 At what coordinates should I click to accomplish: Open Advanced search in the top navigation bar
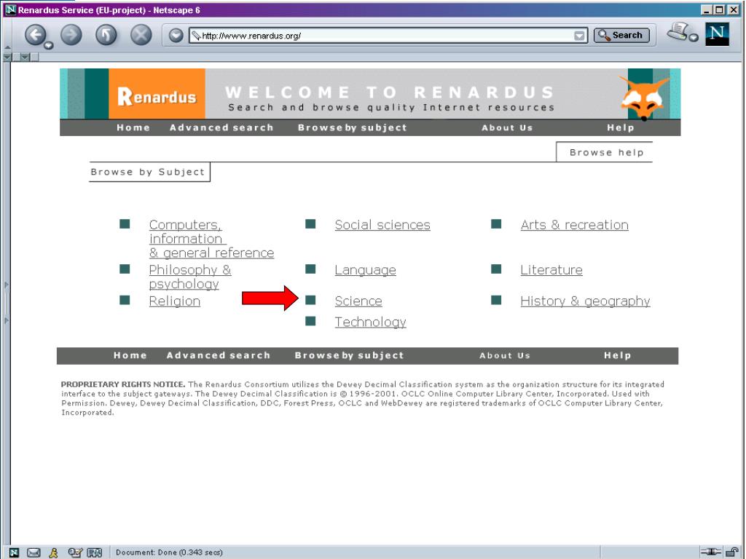[221, 127]
